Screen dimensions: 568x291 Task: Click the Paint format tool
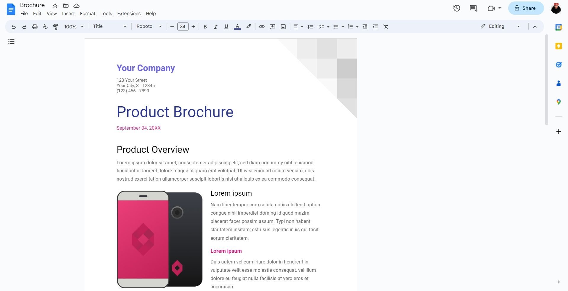[x=56, y=27]
